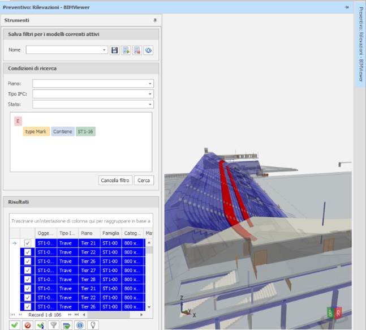This screenshot has height=330, width=366.
Task: Toggle checkbox for the Tier 28 row
Action: [27, 280]
